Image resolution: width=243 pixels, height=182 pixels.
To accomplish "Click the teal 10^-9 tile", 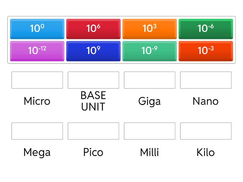I will 149,51.
